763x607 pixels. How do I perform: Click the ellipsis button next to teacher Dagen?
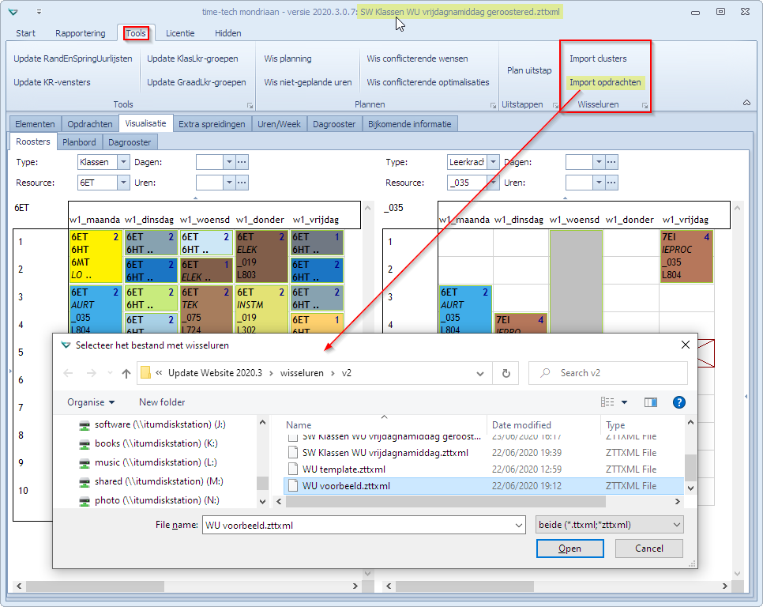tap(611, 162)
